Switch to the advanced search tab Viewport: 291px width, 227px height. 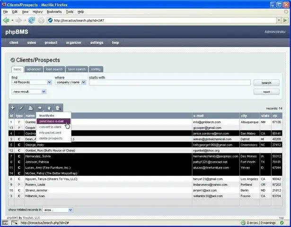point(34,69)
